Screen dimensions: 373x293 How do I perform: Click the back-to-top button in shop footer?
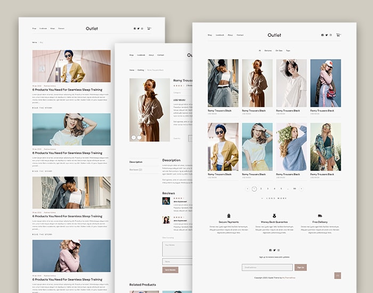click(337, 275)
